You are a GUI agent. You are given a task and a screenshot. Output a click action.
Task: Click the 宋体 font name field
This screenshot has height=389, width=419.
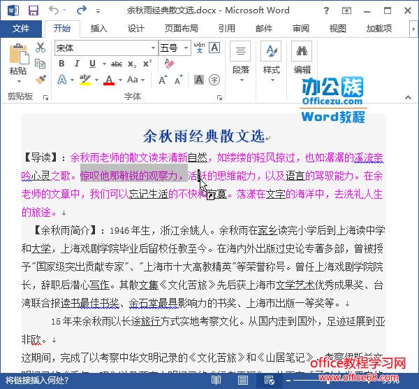(x=103, y=48)
